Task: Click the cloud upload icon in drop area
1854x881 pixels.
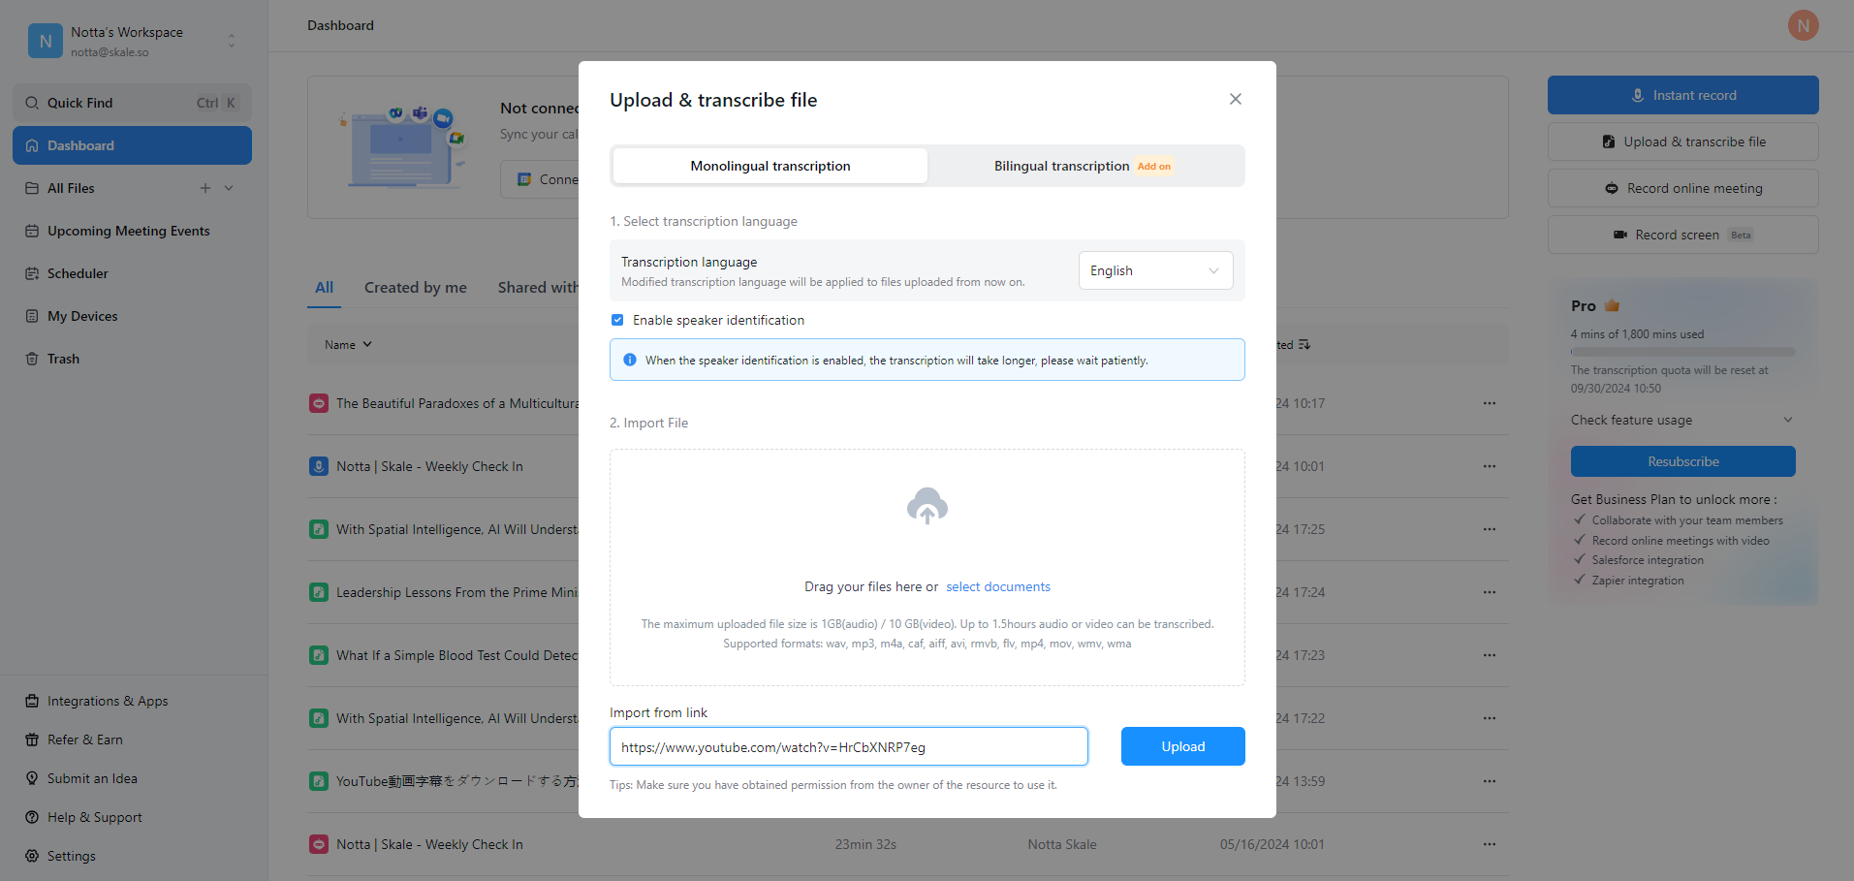Action: pos(927,506)
